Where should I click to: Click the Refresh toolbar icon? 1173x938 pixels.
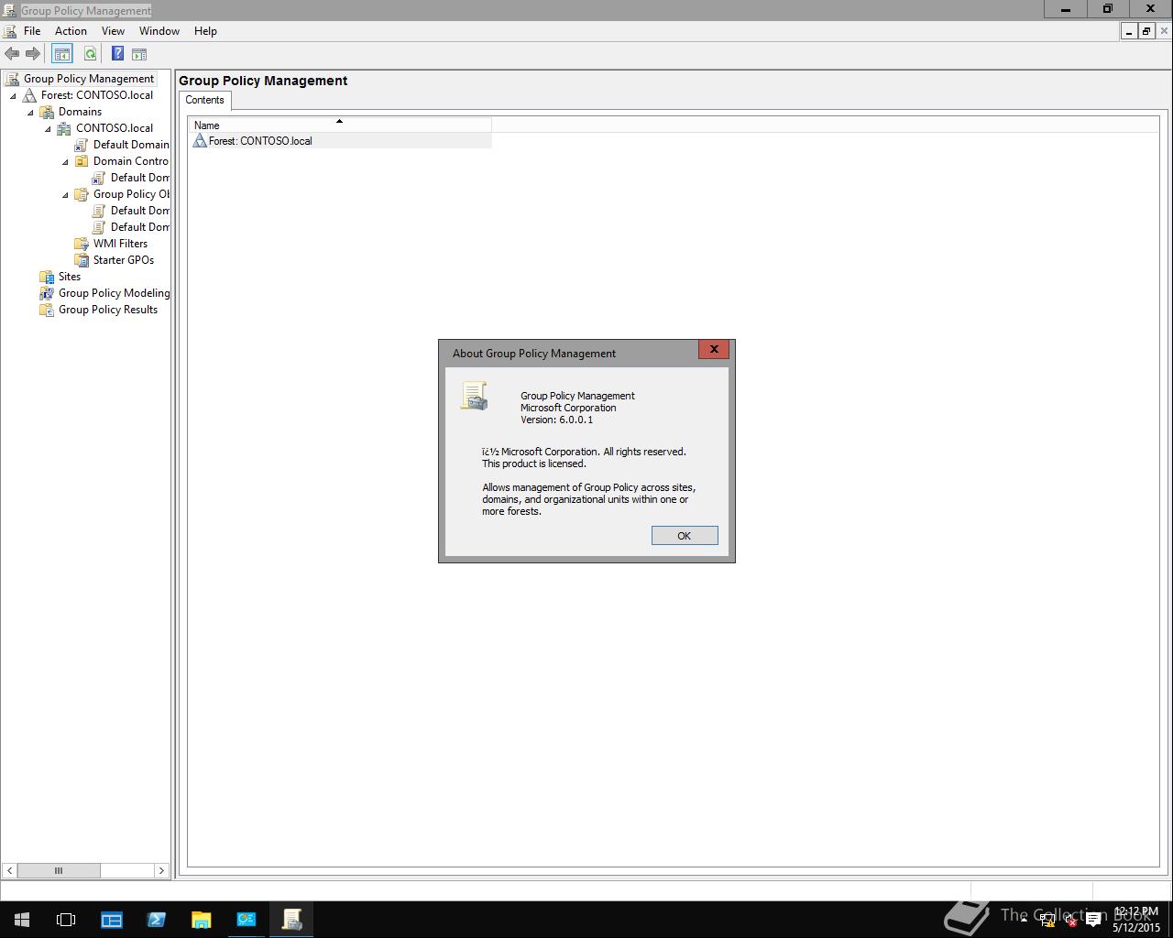coord(90,54)
